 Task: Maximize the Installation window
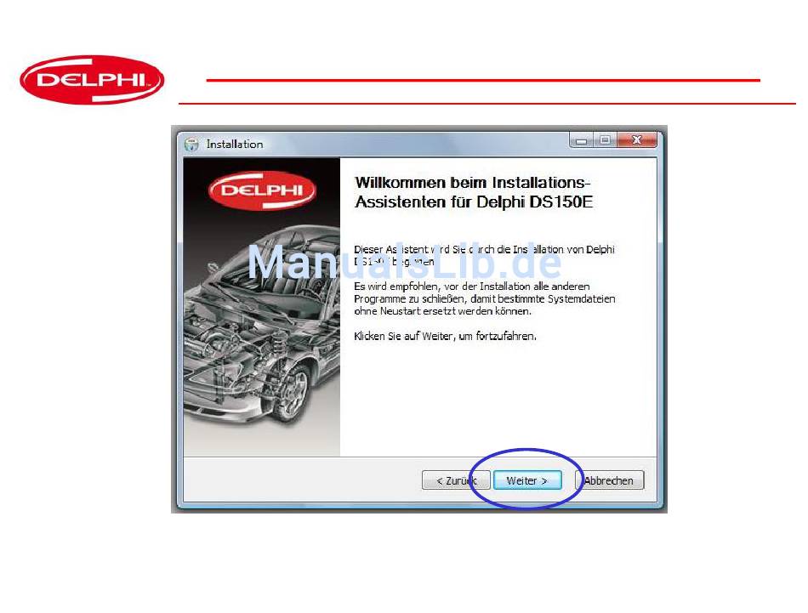pos(604,140)
